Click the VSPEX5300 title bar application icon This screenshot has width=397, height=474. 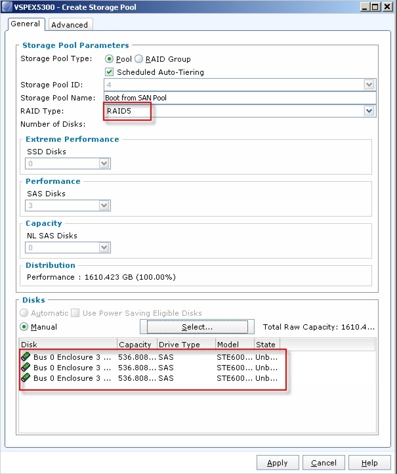click(7, 7)
